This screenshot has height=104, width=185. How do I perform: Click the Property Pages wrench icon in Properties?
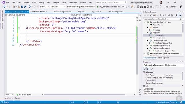click(x=152, y=69)
